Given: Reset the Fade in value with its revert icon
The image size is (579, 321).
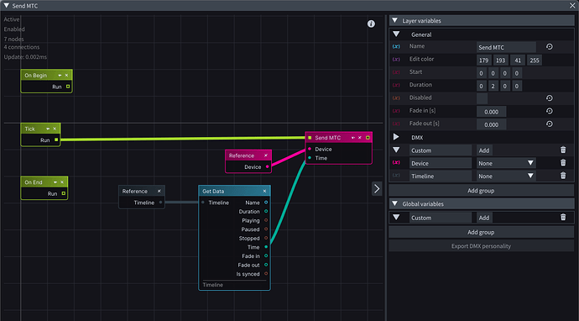Looking at the screenshot, I should tap(550, 111).
